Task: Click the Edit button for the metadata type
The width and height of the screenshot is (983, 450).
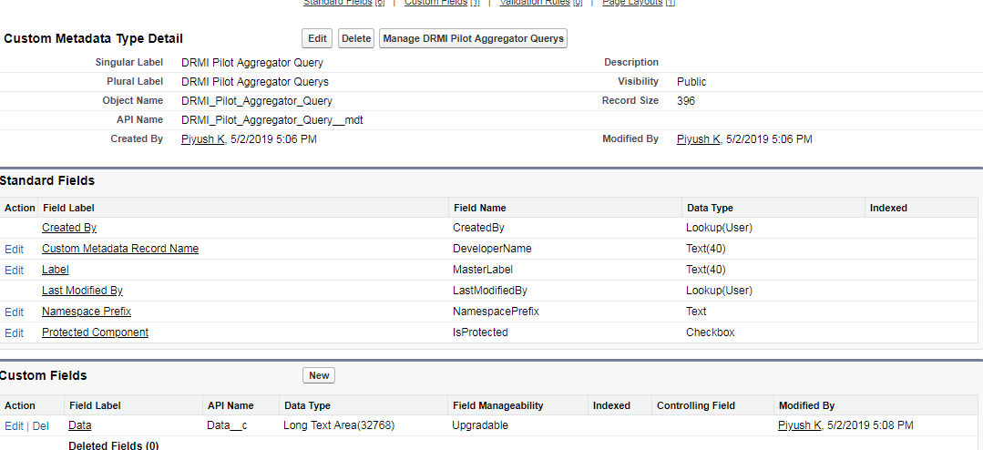Action: pos(317,38)
